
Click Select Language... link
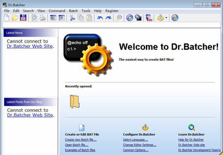(x=135, y=140)
